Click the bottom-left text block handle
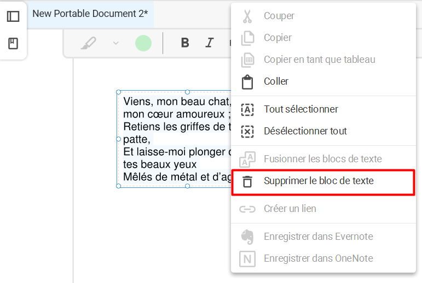Image resolution: width=422 pixels, height=283 pixels. coord(119,186)
